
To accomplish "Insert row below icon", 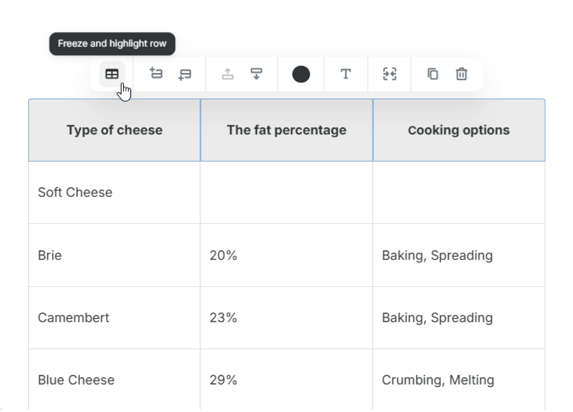I will pyautogui.click(x=185, y=75).
